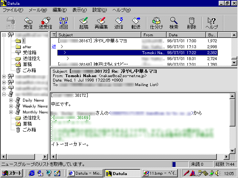Click message body scroll down arrow
Image resolution: width=238 pixels, height=178 pixels.
click(232, 151)
